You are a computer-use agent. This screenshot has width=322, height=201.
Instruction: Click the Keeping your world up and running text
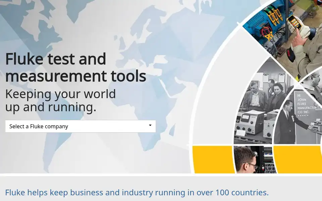pyautogui.click(x=61, y=100)
